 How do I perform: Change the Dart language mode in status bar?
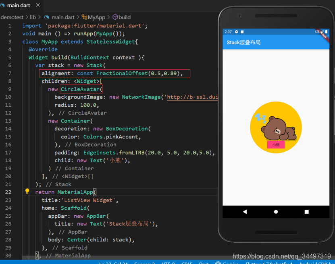[x=204, y=263]
